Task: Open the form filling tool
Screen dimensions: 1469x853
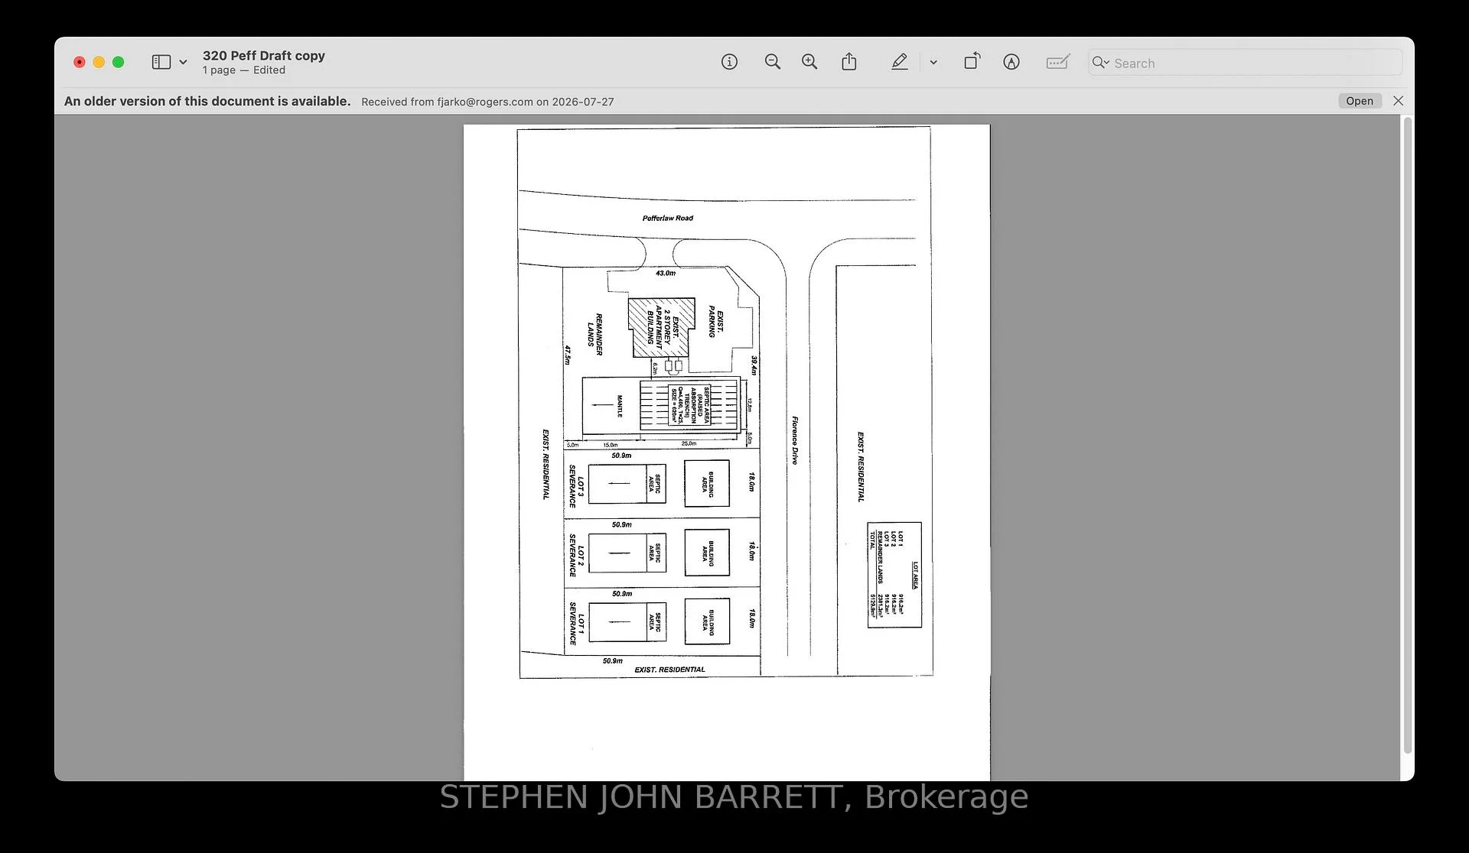Action: coord(1058,62)
